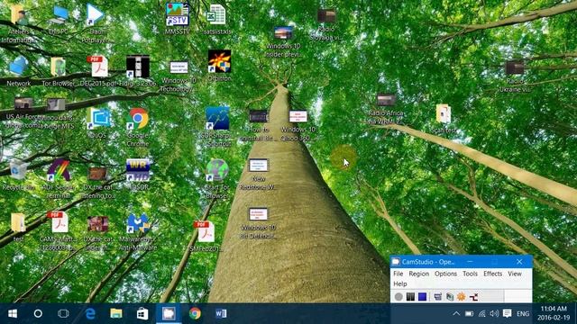
Task: Select the DEC2015.pdf desktop file
Action: [x=98, y=72]
